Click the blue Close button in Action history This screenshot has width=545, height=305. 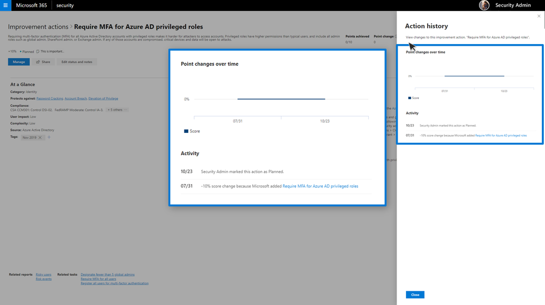tap(415, 295)
